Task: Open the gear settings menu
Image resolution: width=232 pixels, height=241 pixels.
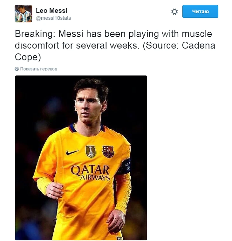Action: (x=174, y=12)
